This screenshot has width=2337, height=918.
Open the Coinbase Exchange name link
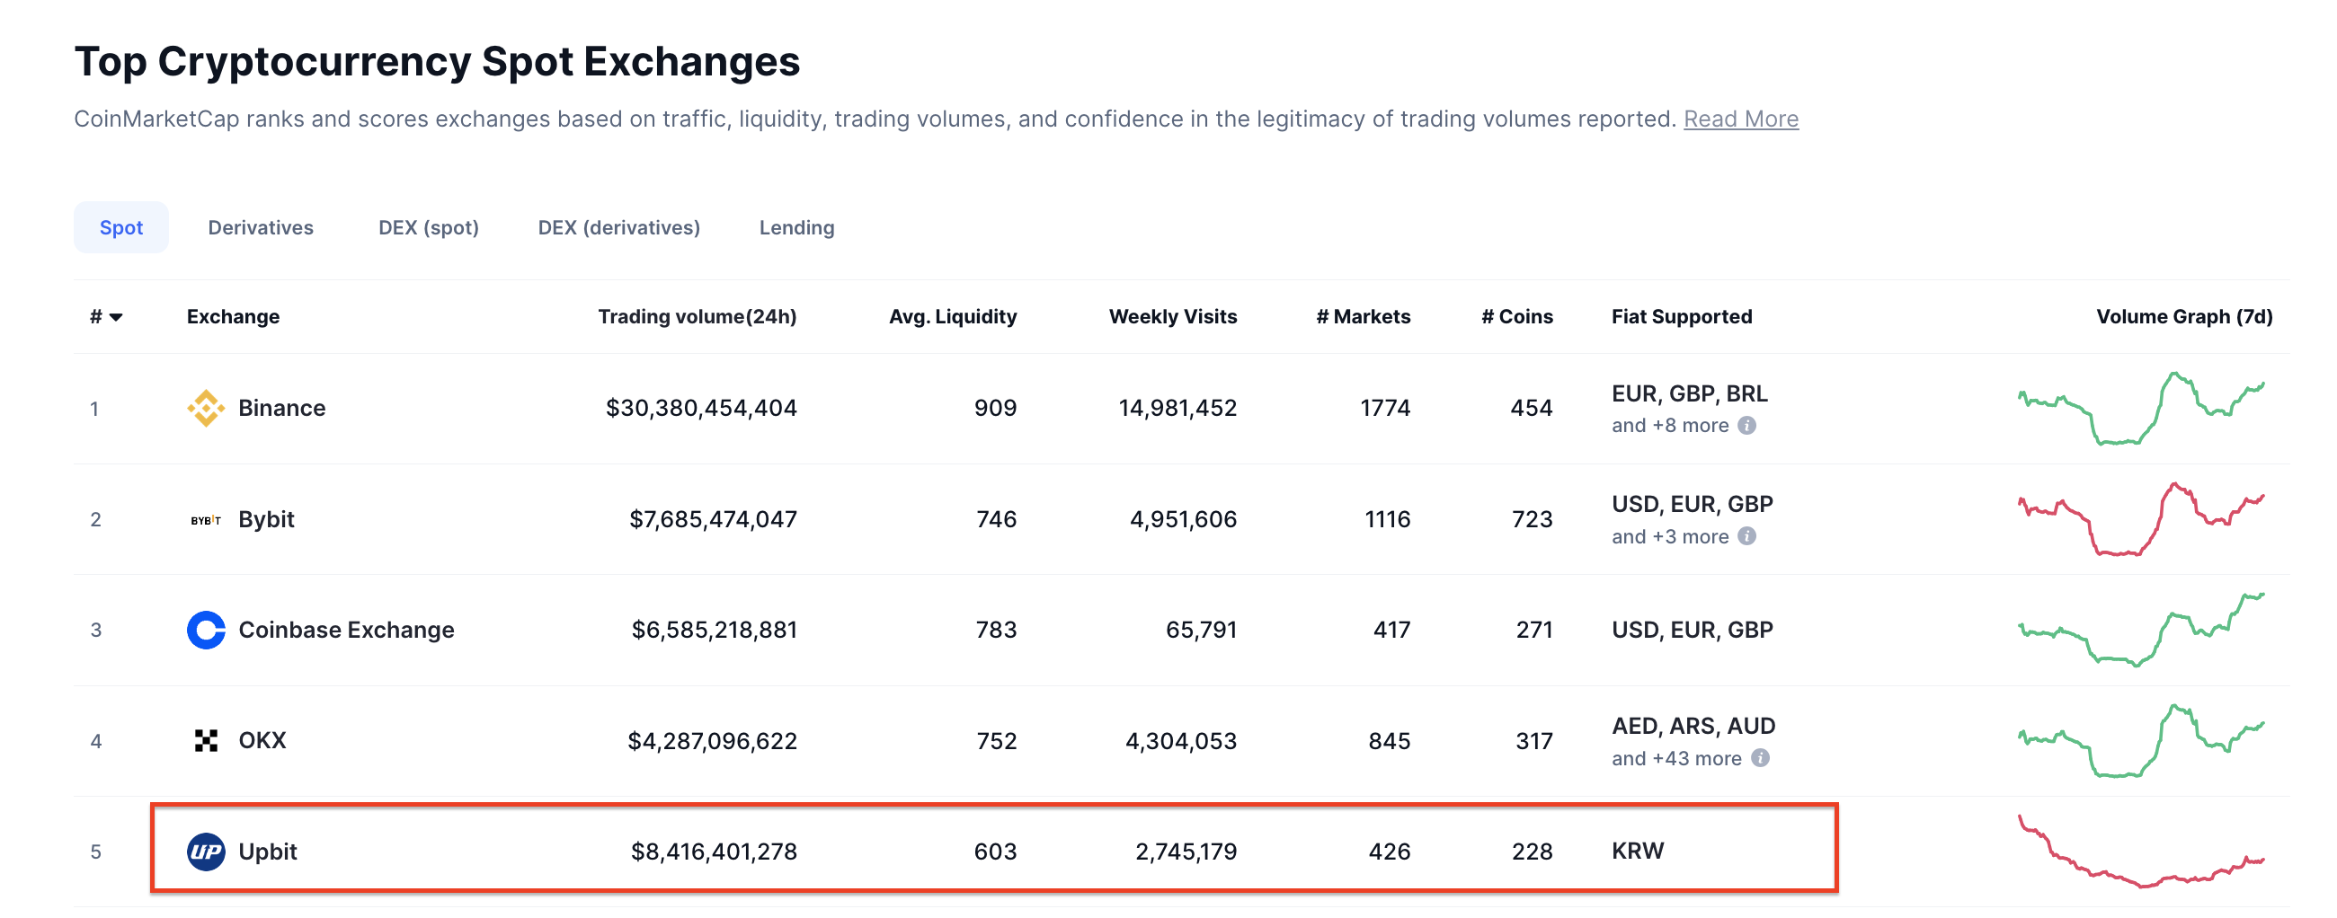coord(346,630)
